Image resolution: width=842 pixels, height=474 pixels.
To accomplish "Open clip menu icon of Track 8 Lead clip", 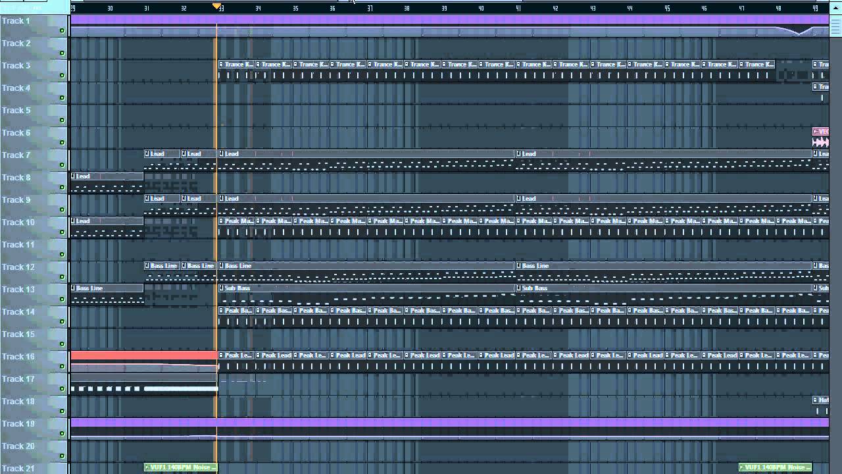I will coord(74,176).
